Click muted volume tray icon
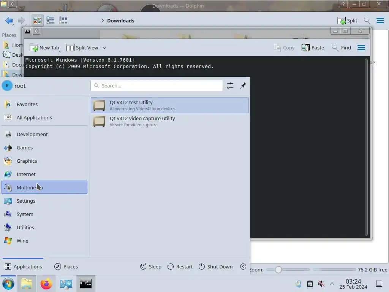389x292 pixels. [x=321, y=284]
